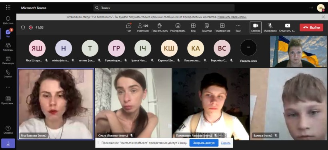This screenshot has width=328, height=150.
Task: Toggle the Камера camera off
Action: [x=256, y=28]
